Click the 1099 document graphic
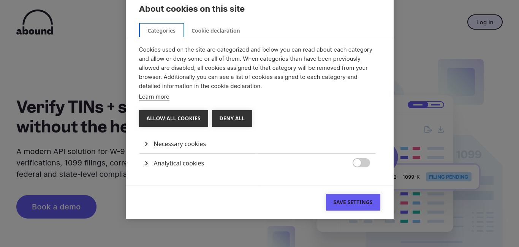 (x=469, y=154)
